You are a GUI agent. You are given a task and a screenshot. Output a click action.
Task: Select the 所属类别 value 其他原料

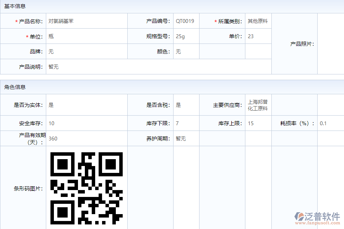[x=258, y=21]
